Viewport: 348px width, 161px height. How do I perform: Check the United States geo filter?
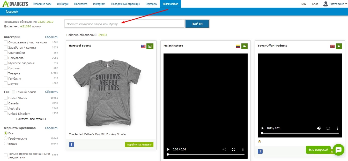(6, 98)
